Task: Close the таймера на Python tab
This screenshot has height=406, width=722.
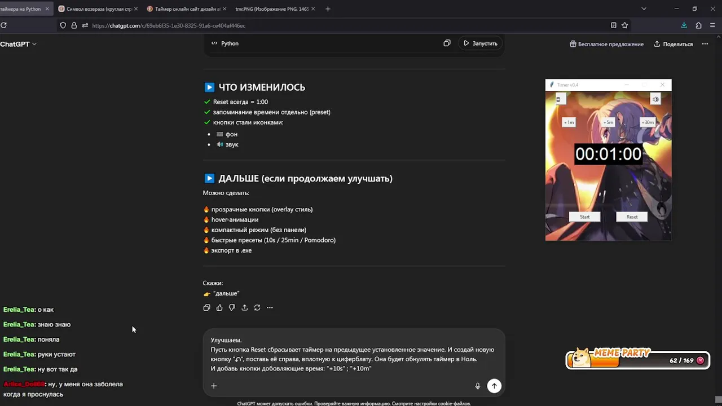Action: click(47, 9)
